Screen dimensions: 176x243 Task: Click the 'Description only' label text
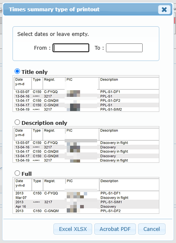(45, 123)
